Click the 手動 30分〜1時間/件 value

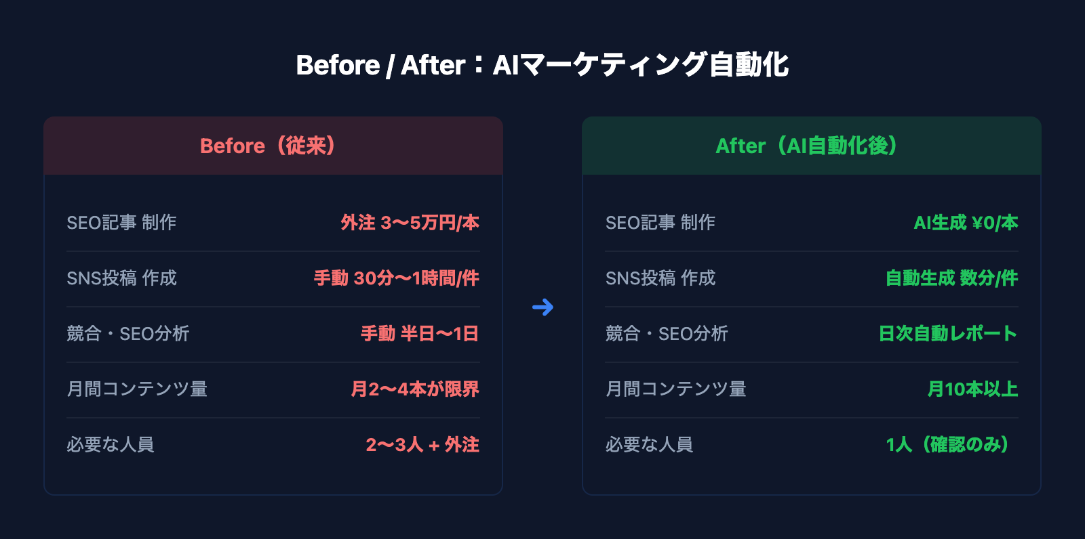[396, 278]
